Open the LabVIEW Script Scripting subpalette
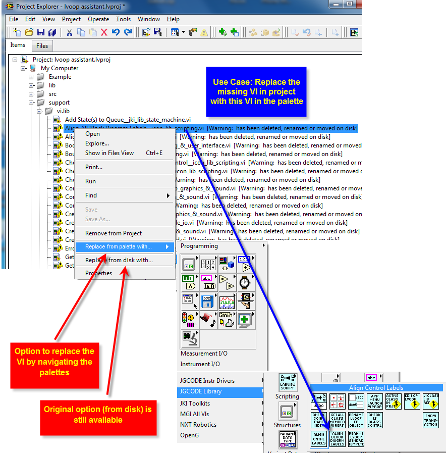Viewport: 446px width, 453px height. pyautogui.click(x=288, y=382)
